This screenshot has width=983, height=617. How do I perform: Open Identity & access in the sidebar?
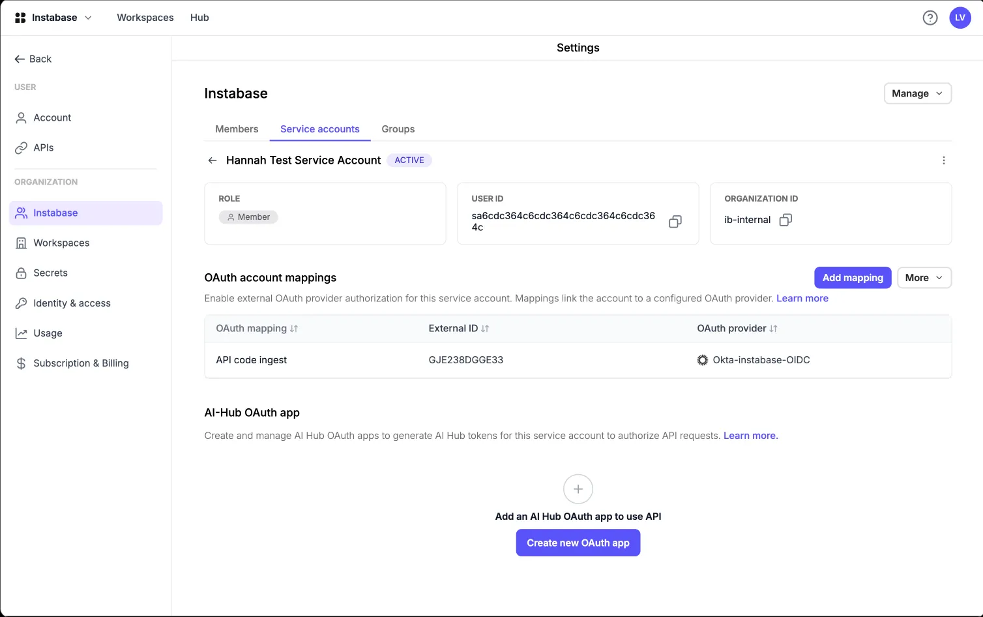85,303
